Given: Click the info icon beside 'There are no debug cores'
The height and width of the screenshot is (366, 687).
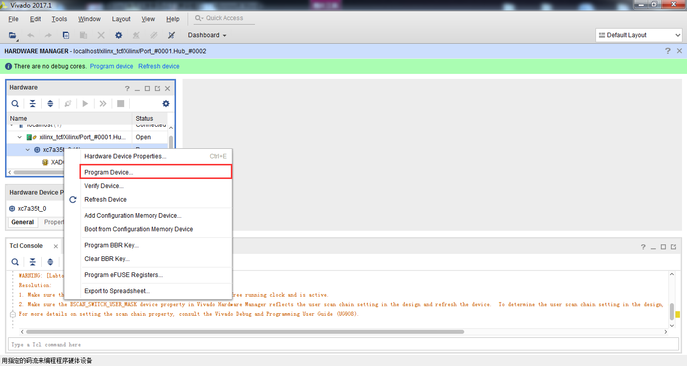Looking at the screenshot, I should 9,66.
